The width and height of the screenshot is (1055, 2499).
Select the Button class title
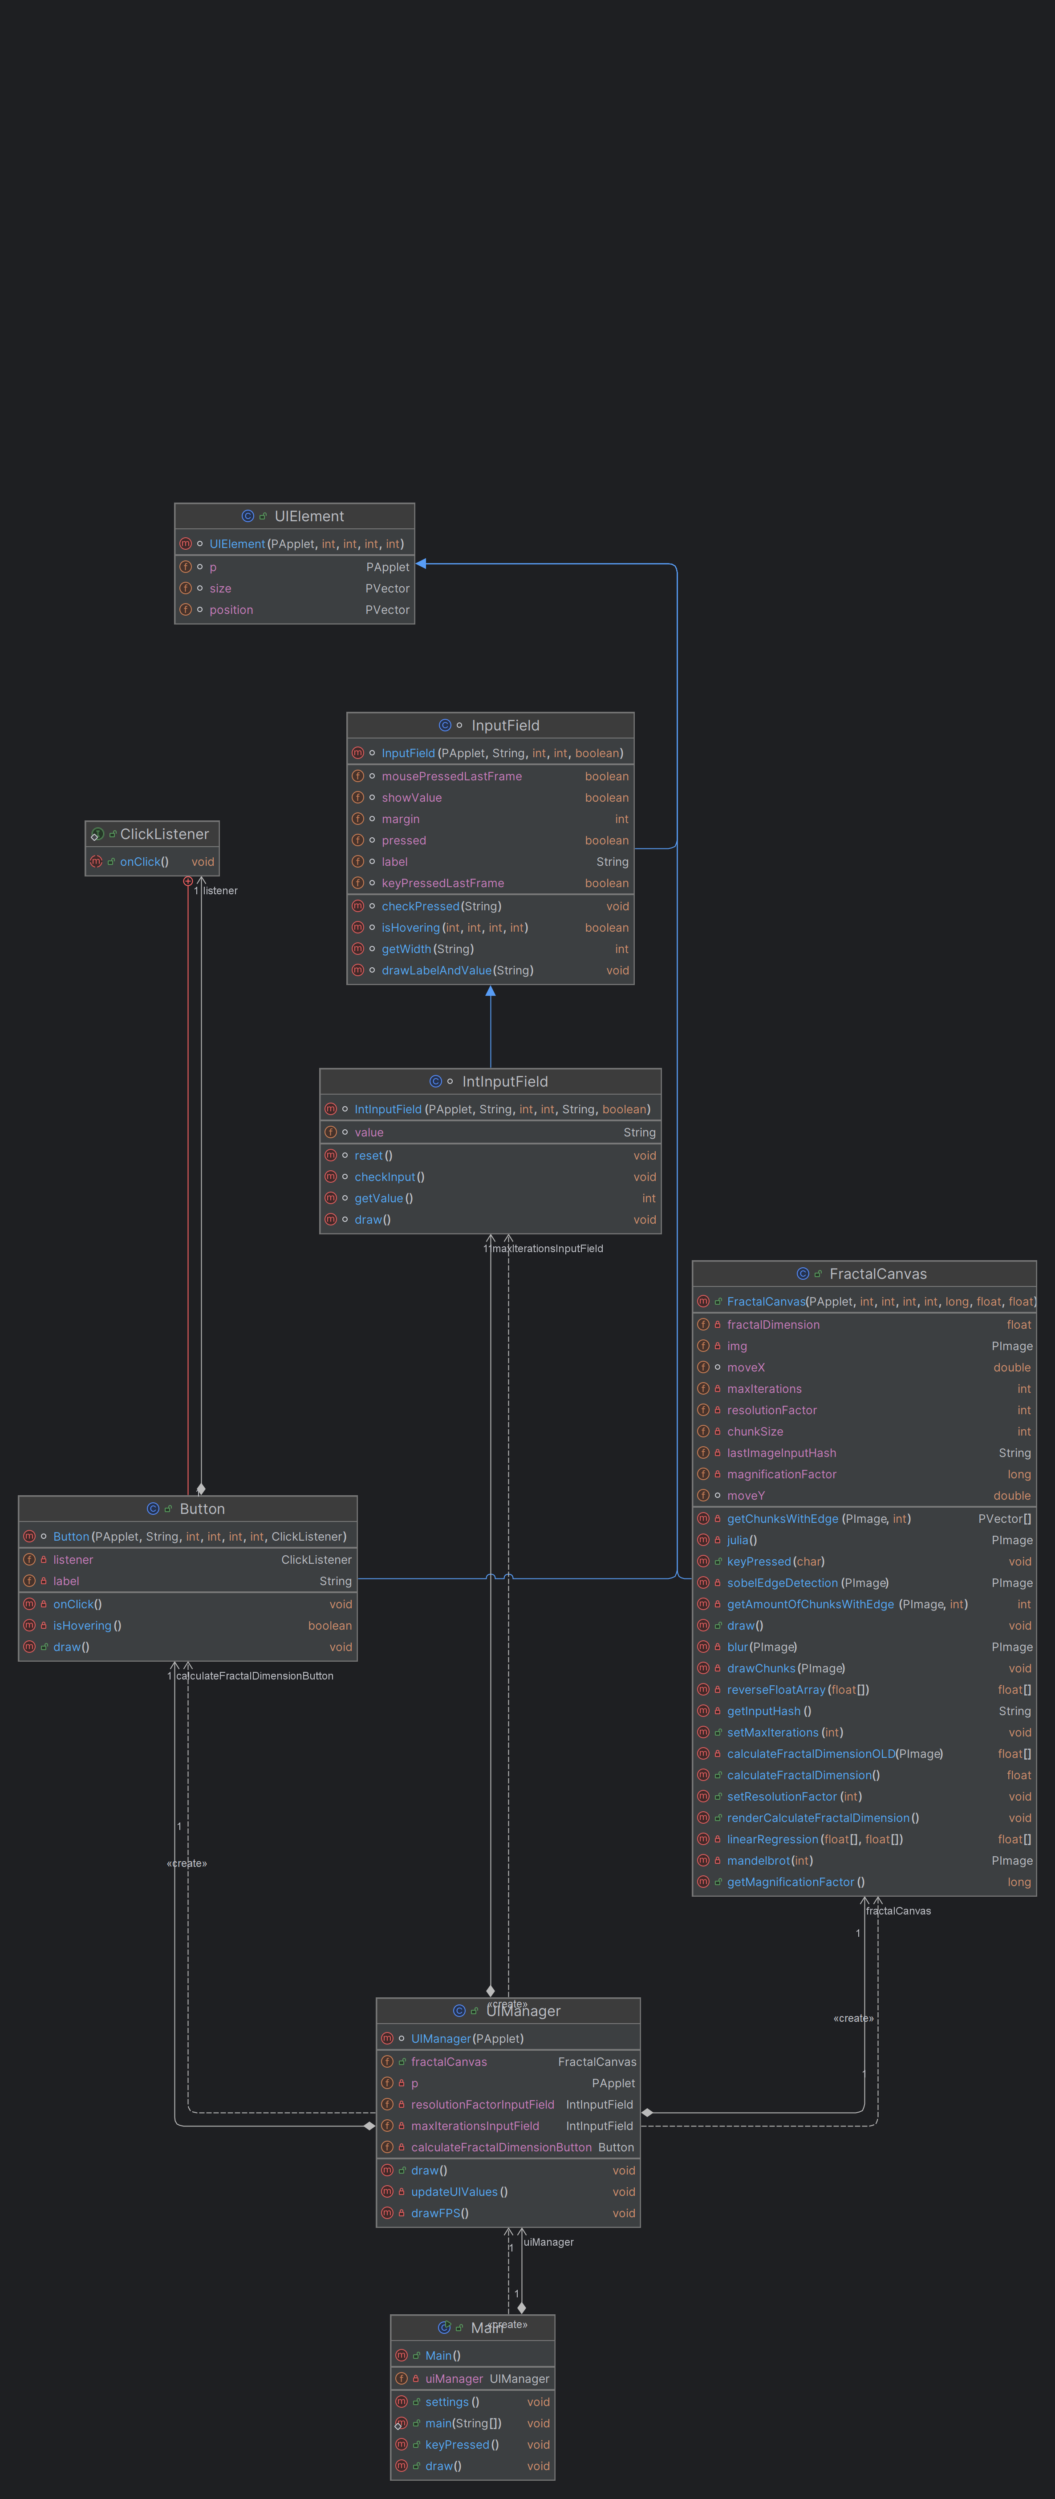202,1509
